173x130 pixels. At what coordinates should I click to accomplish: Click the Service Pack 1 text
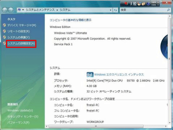click(x=63, y=44)
